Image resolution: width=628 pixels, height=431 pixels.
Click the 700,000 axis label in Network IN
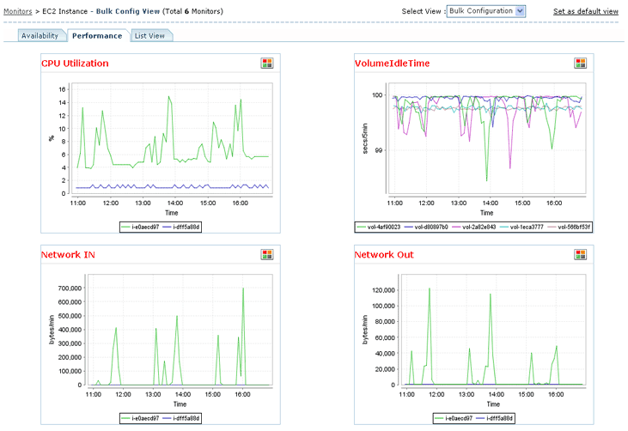pyautogui.click(x=70, y=288)
